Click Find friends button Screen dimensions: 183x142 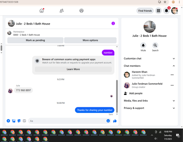(145, 11)
